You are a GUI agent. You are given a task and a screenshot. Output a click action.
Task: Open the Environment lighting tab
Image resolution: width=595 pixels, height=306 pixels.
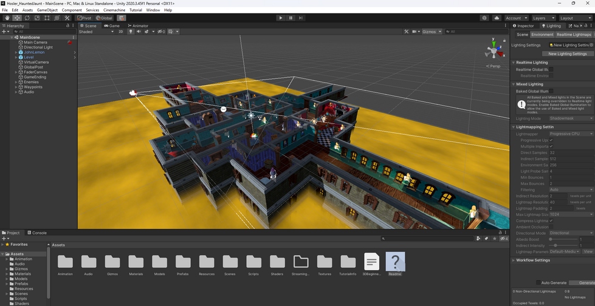point(542,35)
